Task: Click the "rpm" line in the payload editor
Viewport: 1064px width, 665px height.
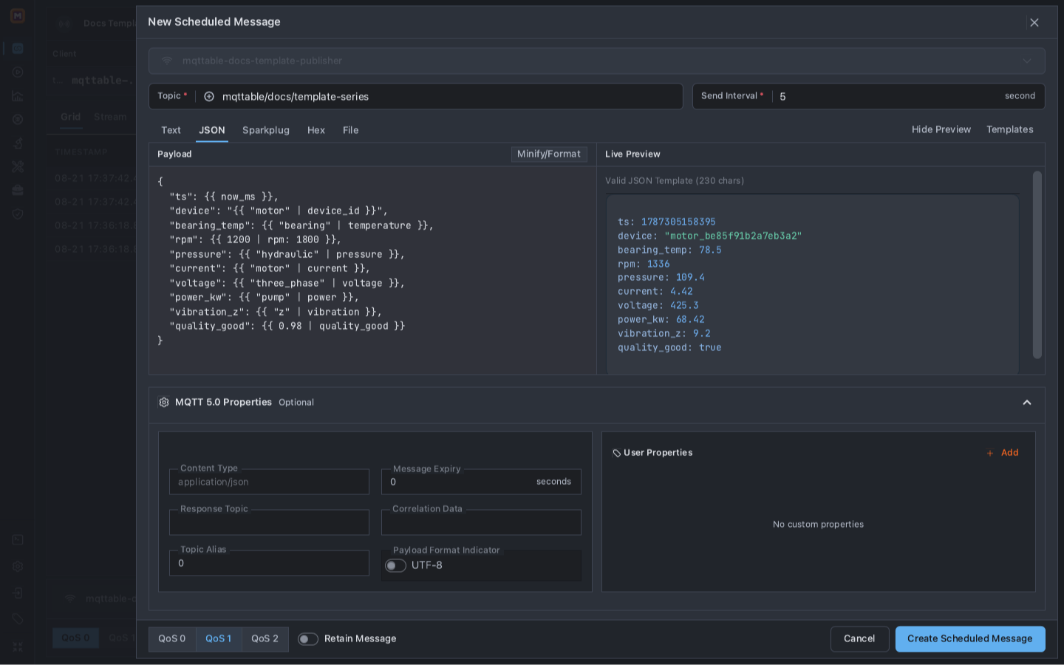Action: [256, 239]
